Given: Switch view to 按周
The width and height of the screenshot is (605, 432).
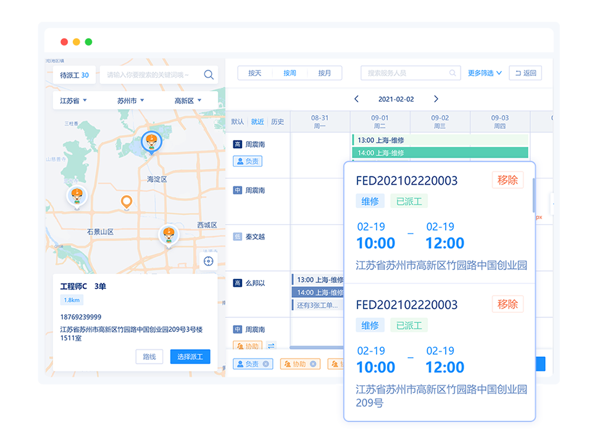Looking at the screenshot, I should 290,73.
